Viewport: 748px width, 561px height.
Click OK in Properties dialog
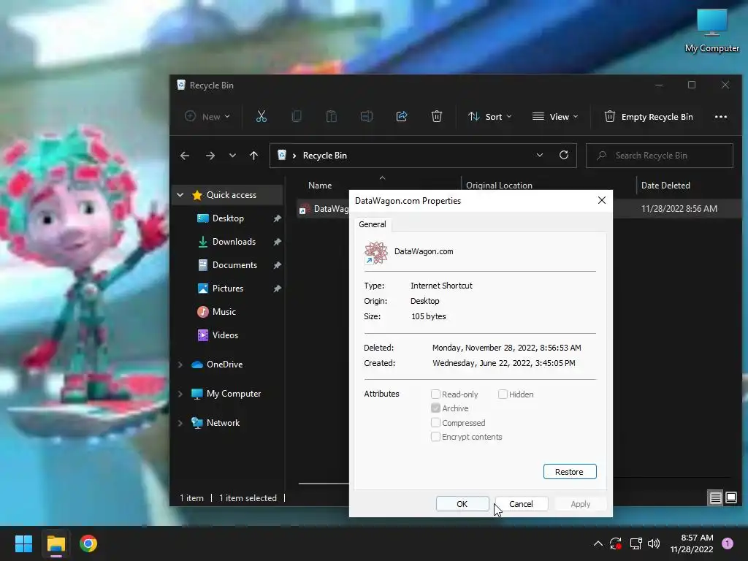click(x=462, y=504)
